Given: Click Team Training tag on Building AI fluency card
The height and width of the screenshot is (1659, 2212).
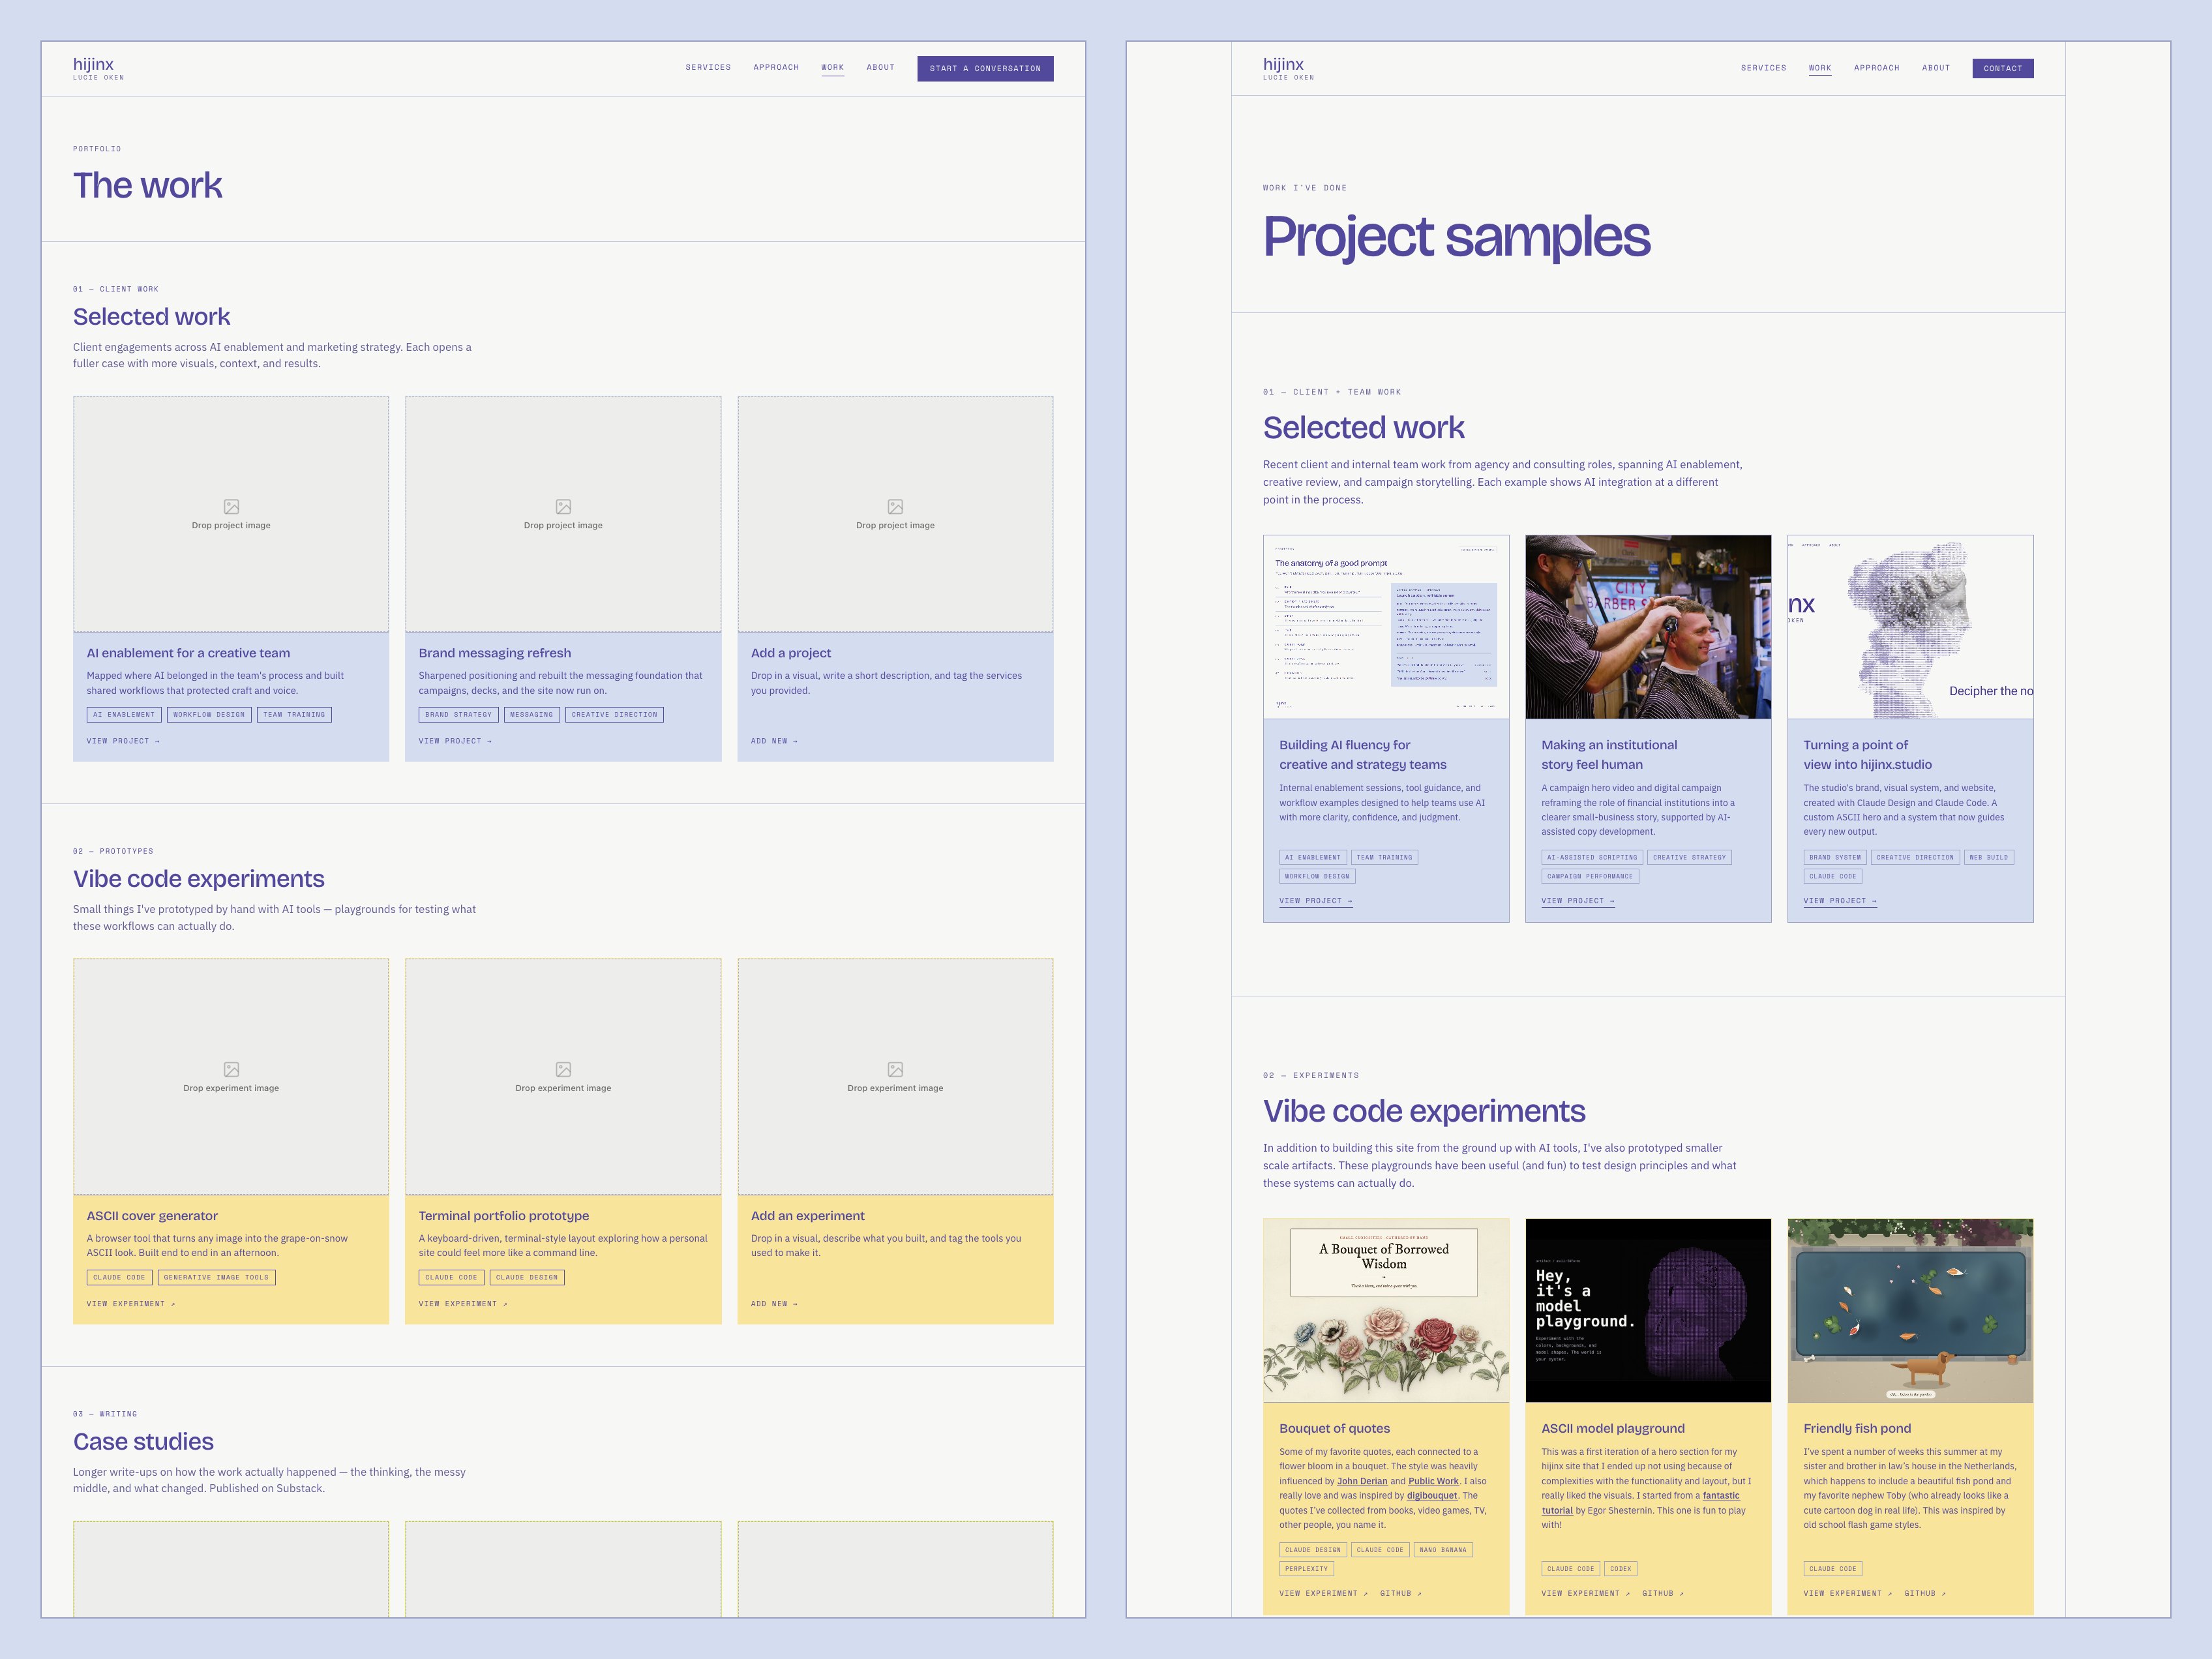Looking at the screenshot, I should [1385, 857].
